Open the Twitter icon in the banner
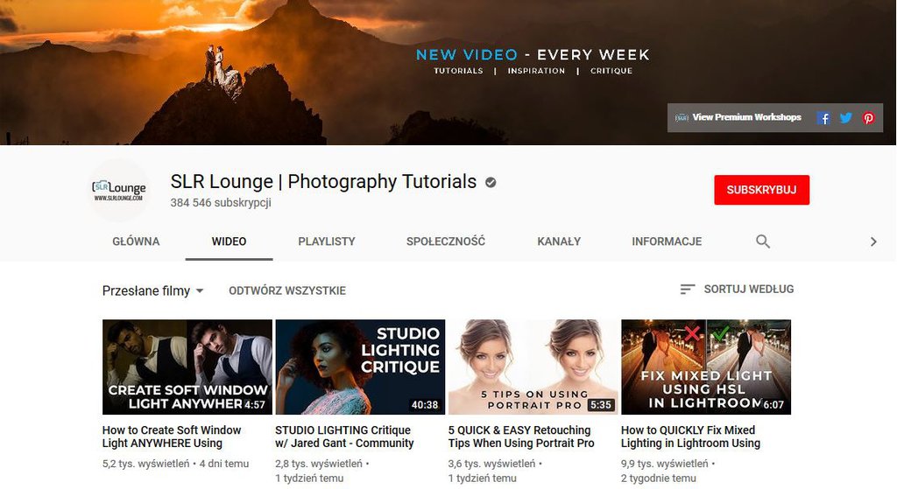The height and width of the screenshot is (489, 897). click(845, 118)
